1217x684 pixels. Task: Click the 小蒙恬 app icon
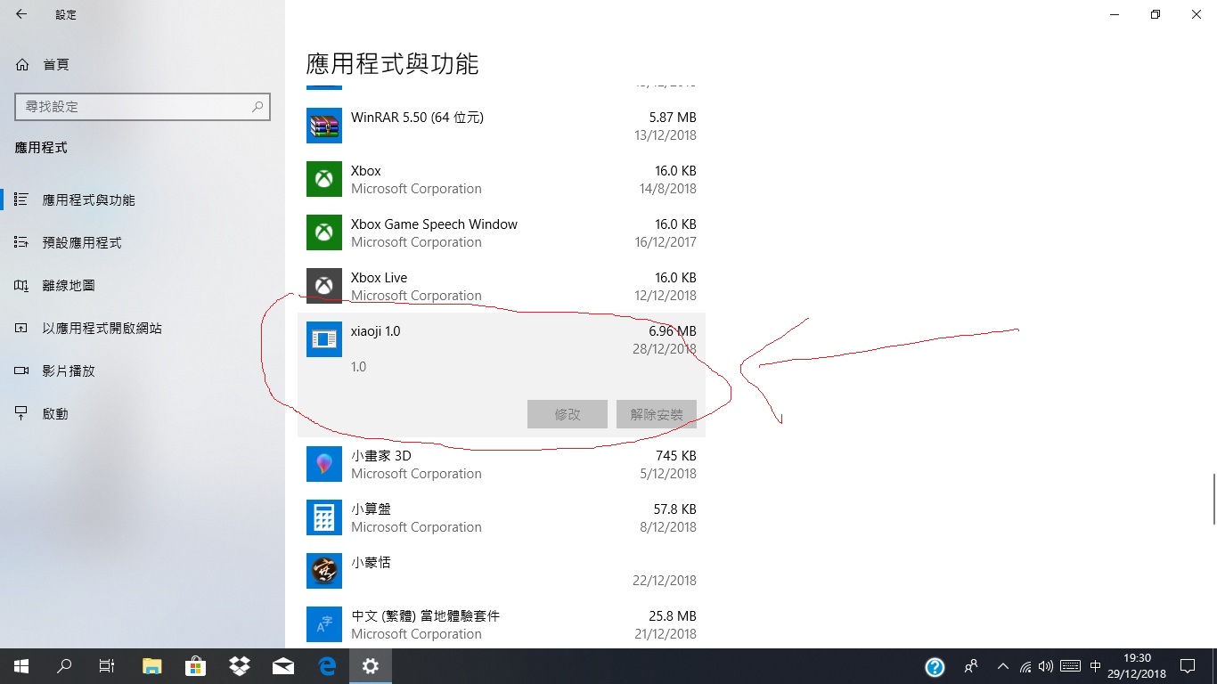(324, 571)
